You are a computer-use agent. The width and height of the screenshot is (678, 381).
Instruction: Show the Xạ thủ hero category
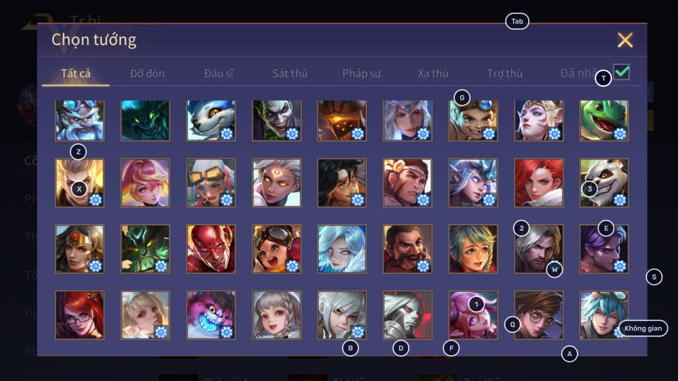click(433, 73)
